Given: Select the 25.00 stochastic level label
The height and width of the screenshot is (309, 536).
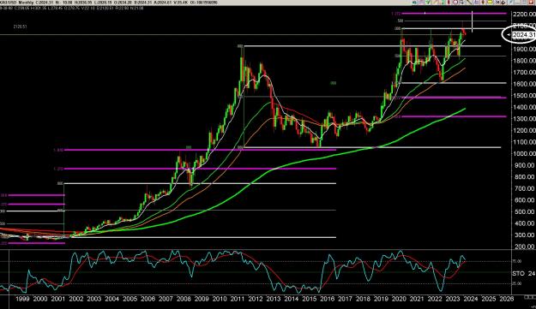Looking at the screenshot, I should [x=517, y=283].
